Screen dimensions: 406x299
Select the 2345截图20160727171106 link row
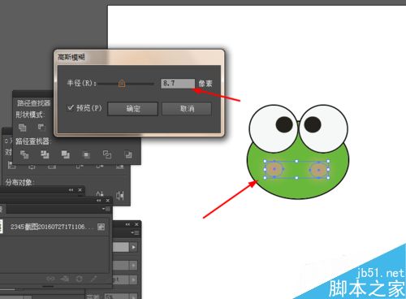click(x=56, y=227)
